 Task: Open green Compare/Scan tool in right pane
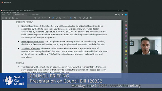coord(126,47)
